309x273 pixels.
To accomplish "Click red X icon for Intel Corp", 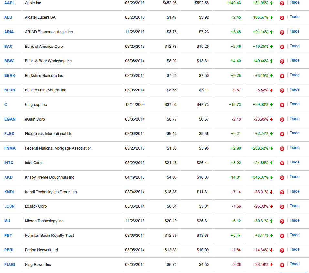I will pyautogui.click(x=282, y=163).
